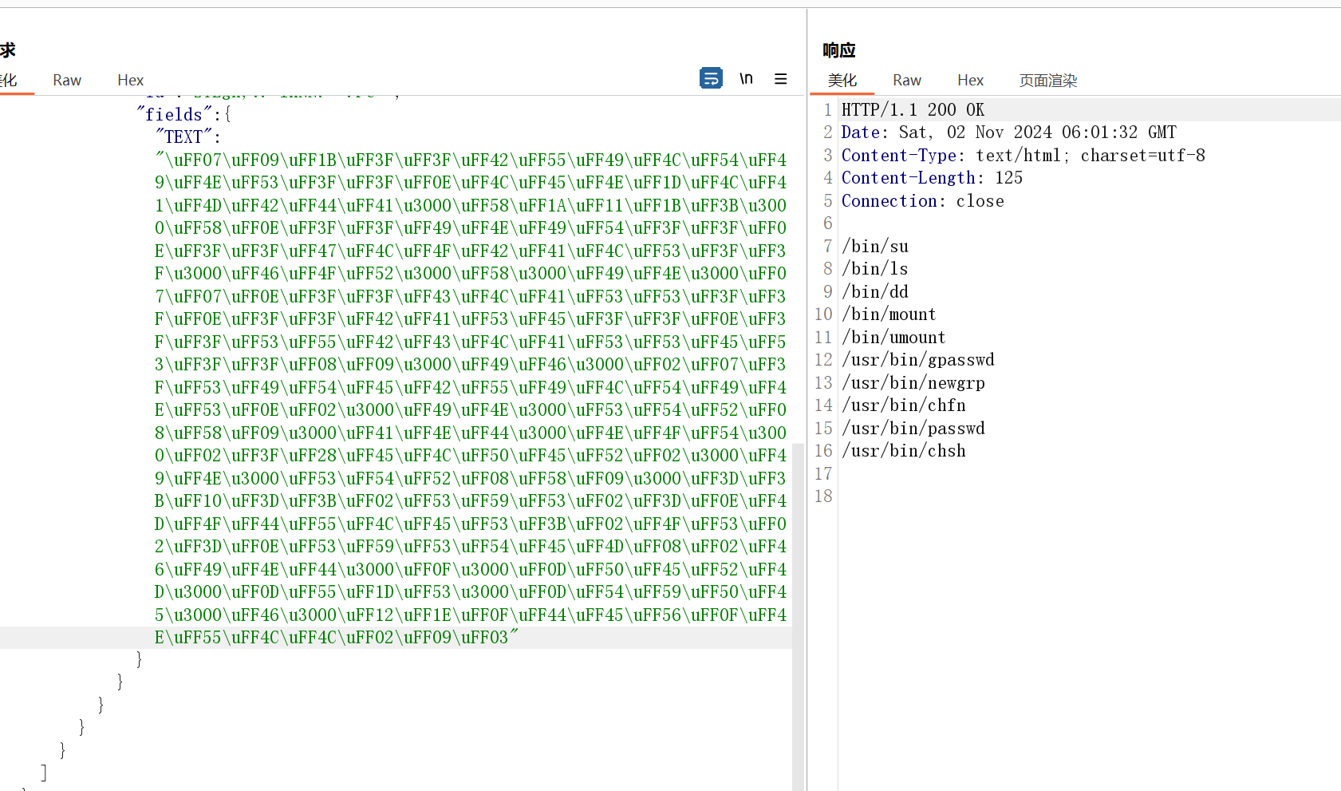Switch request view to Hex tab
1341x791 pixels.
point(130,80)
